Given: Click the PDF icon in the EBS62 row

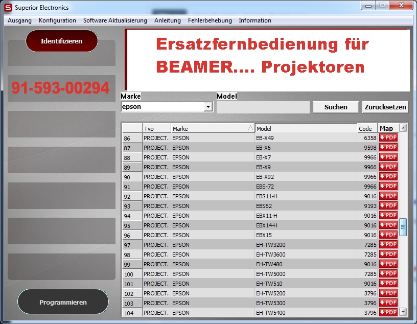Looking at the screenshot, I should click(388, 206).
